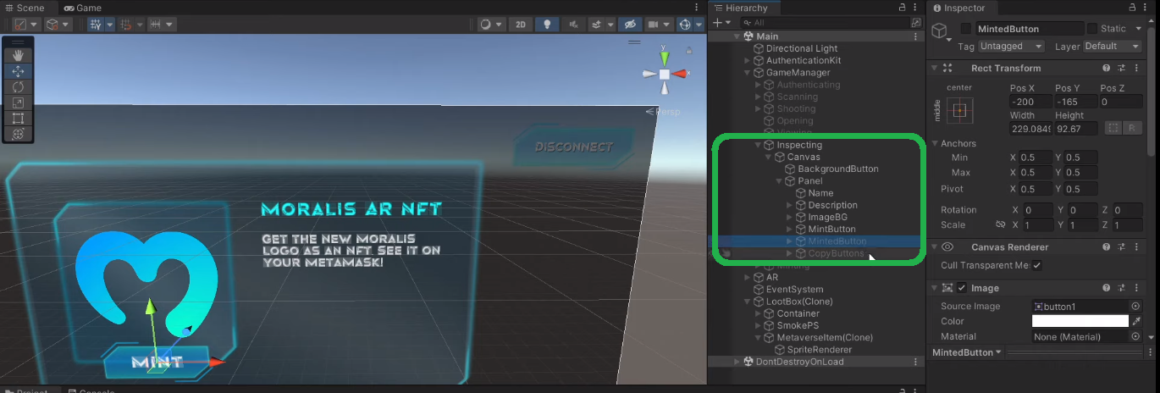Screen dimensions: 1160x393
Task: Disable the Image component checkbox
Action: pos(962,288)
